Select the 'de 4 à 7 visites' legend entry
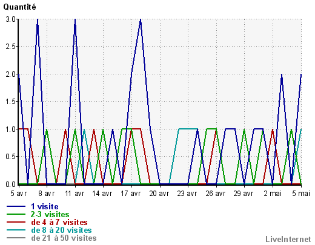 tap(59, 222)
